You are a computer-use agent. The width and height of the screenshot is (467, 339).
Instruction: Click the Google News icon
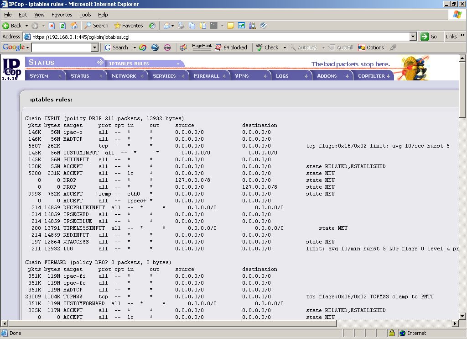(x=183, y=48)
